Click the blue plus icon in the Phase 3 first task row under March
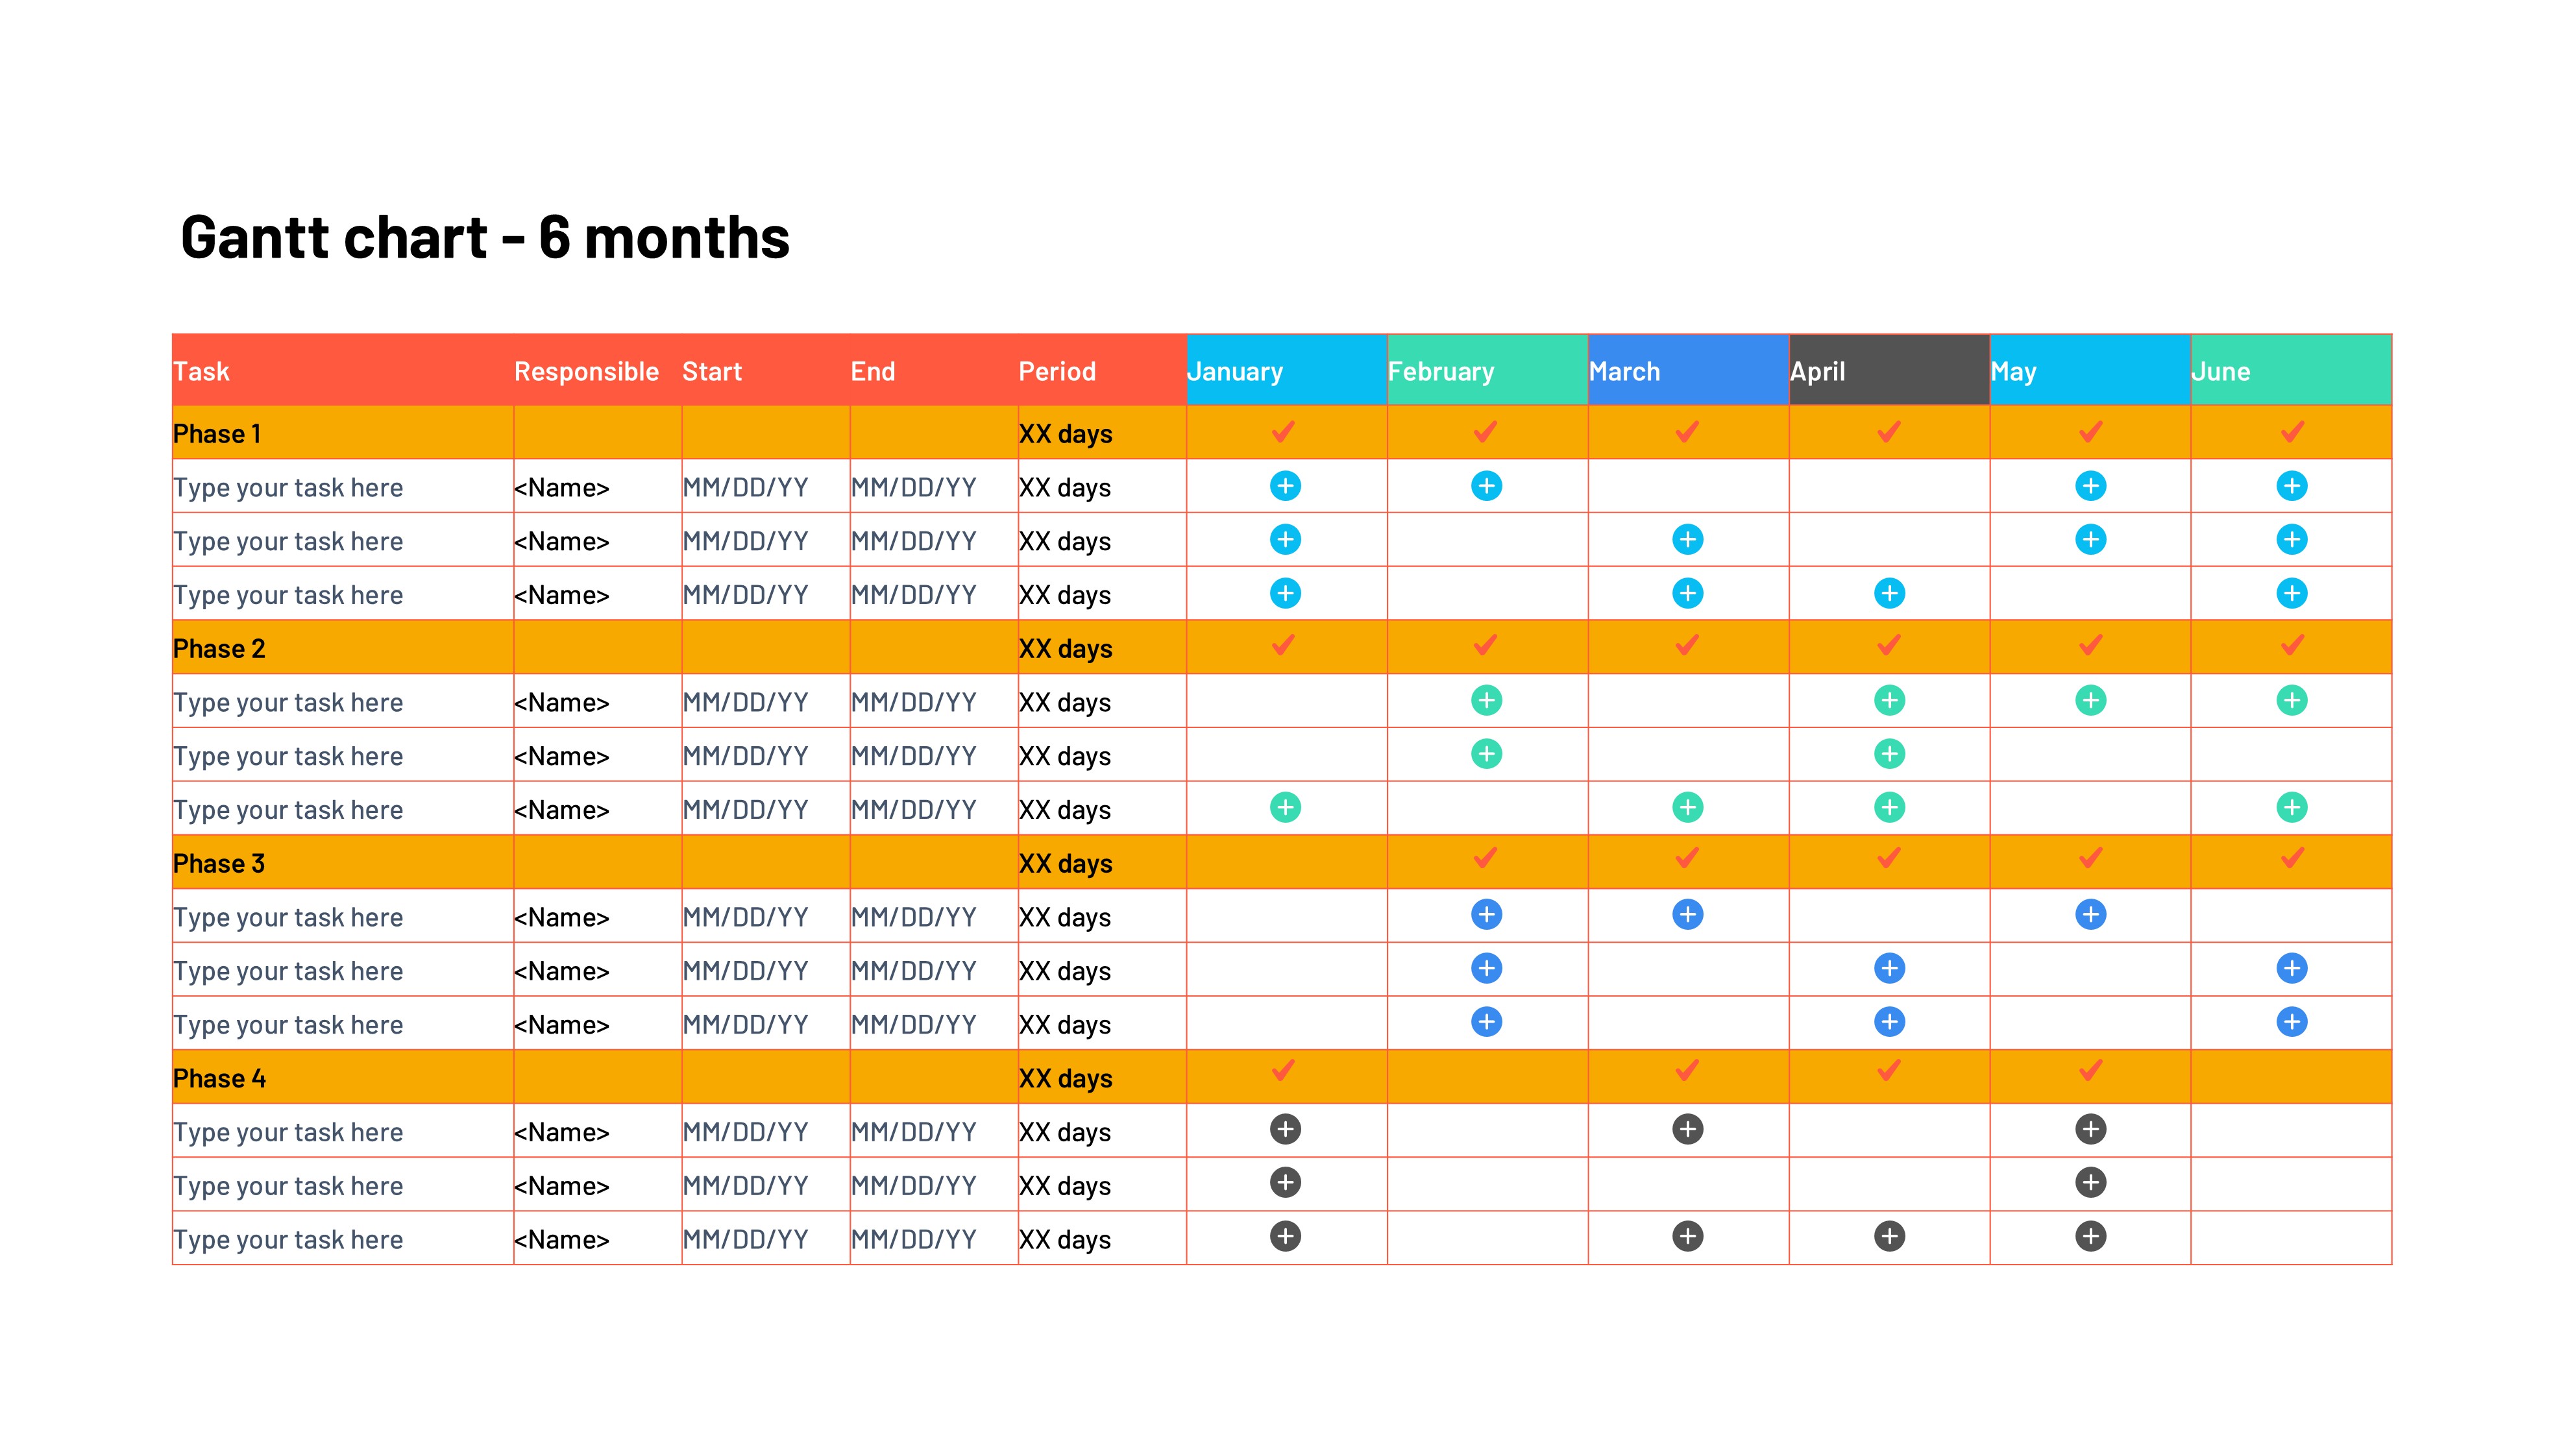 tap(1687, 915)
